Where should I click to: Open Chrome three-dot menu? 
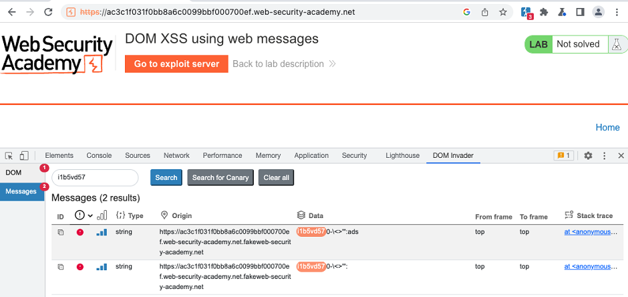(616, 12)
